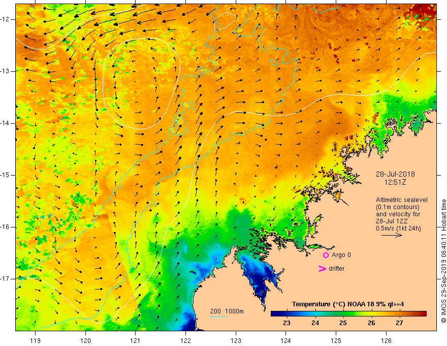
Task: Click the longitude label 126
Action: pos(386,340)
